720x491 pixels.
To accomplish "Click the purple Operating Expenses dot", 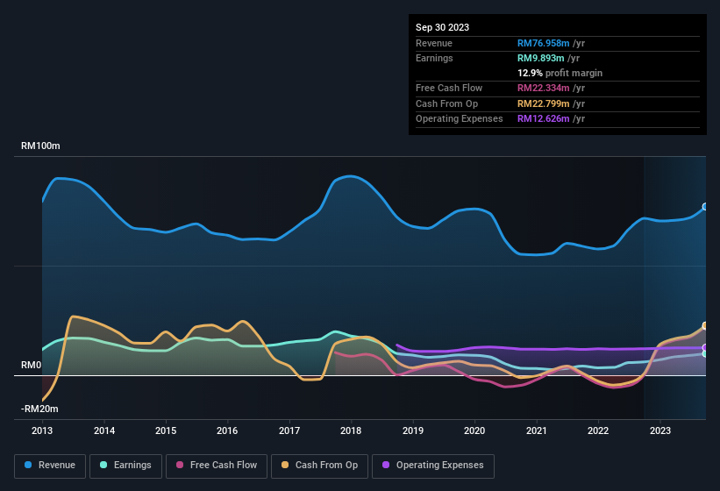I will coord(386,465).
